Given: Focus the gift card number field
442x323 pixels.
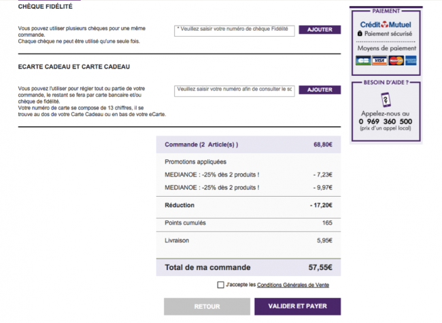Looking at the screenshot, I should coord(234,91).
